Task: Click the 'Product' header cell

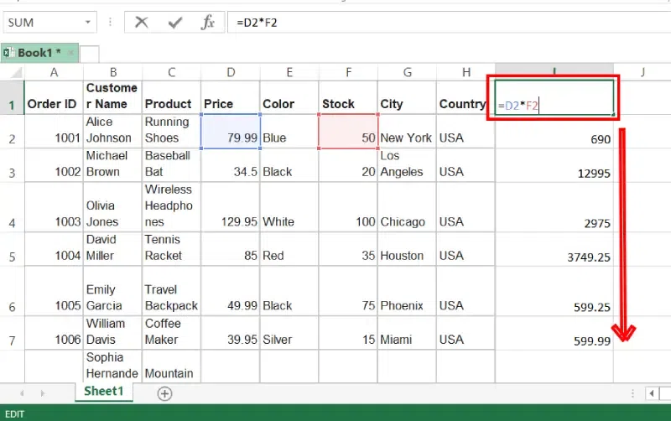Action: [x=172, y=97]
